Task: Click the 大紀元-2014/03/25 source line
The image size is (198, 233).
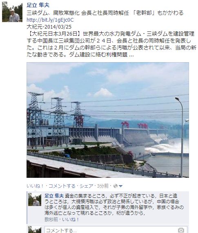Action: click(49, 27)
